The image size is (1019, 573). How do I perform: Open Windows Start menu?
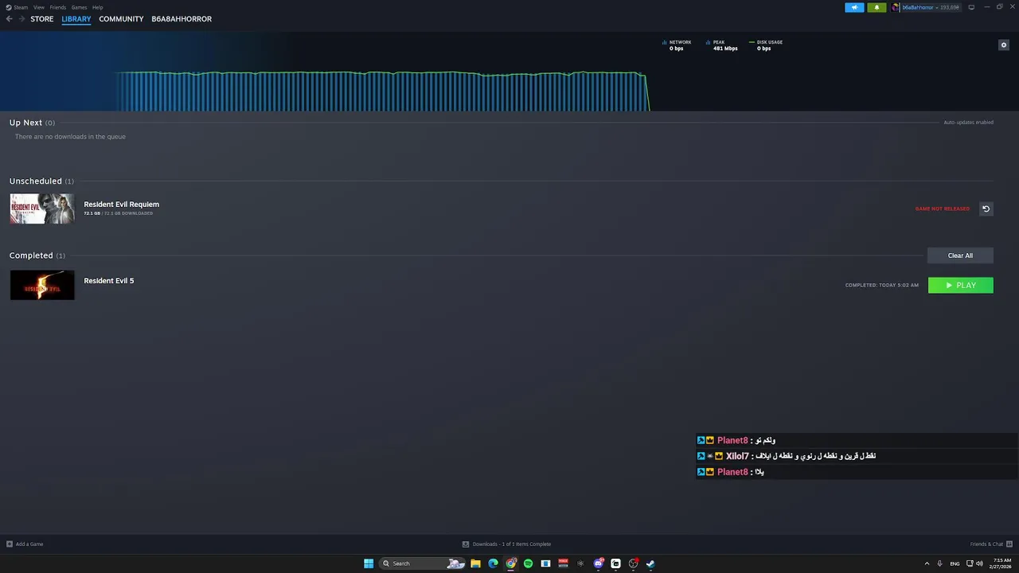tap(369, 563)
